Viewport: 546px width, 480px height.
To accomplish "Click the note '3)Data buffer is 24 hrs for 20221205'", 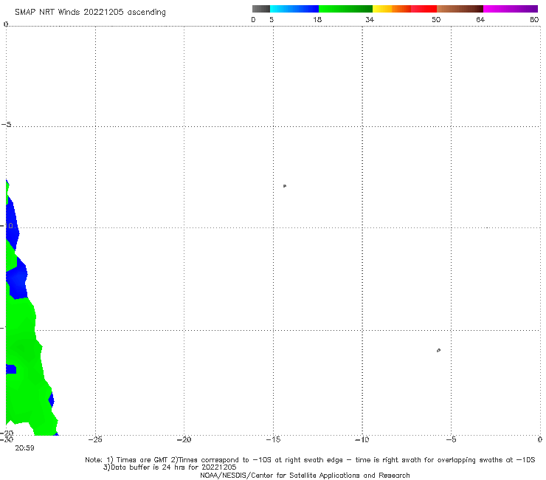I will pyautogui.click(x=170, y=467).
